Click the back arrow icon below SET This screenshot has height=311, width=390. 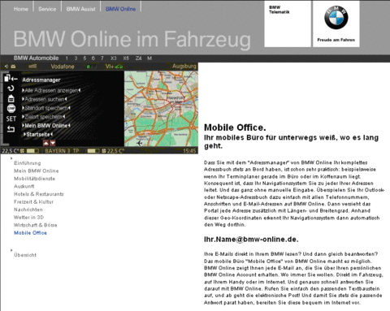tap(11, 129)
